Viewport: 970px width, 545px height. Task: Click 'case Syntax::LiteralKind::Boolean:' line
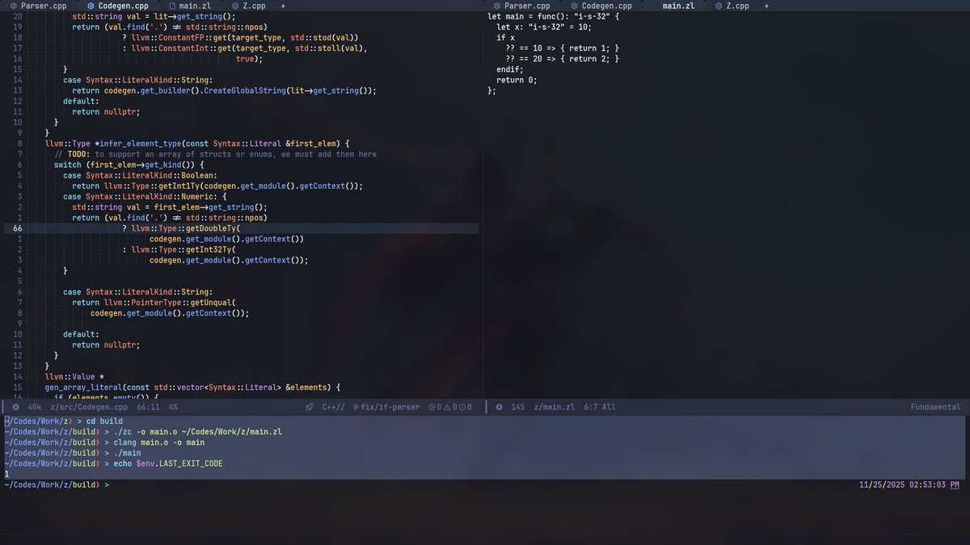click(140, 175)
